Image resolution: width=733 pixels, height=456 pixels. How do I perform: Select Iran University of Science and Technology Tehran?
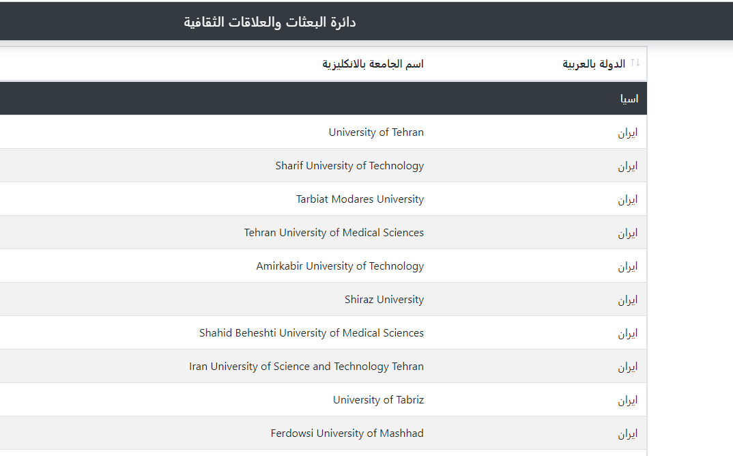click(306, 366)
